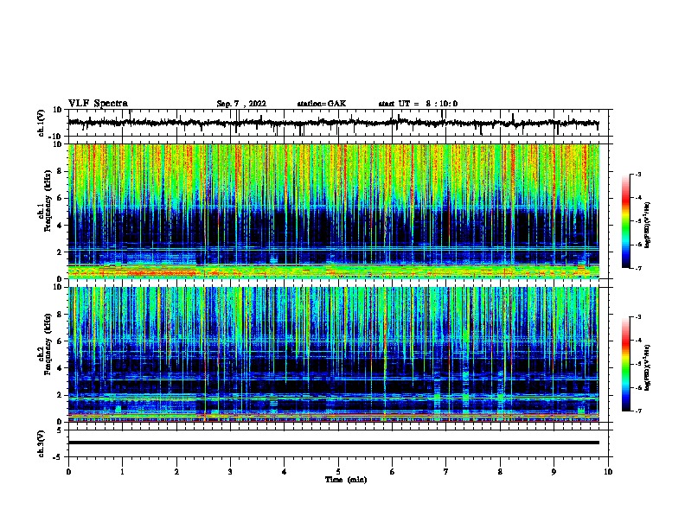Click the "4" kHz tick on ch.1 frequency axis
This screenshot has height=529, width=685.
(x=60, y=226)
